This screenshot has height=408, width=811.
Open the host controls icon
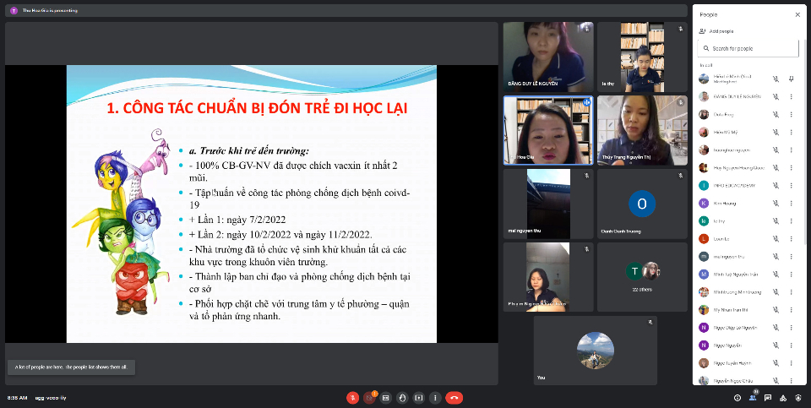[x=798, y=397]
